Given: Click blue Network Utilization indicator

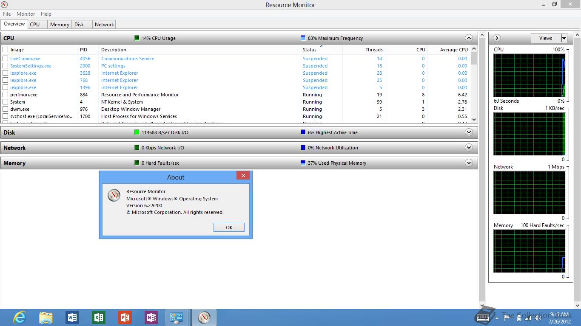Looking at the screenshot, I should 303,148.
